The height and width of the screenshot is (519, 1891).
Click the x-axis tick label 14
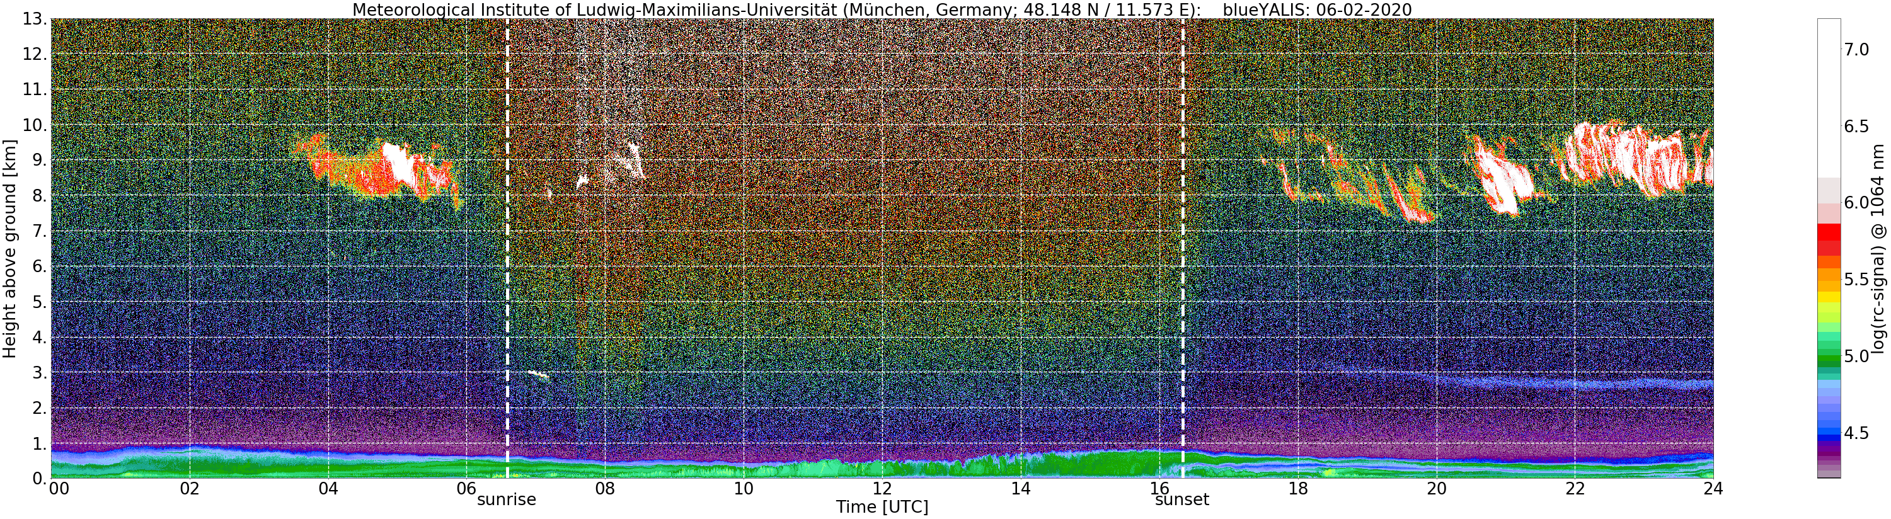click(x=1020, y=488)
